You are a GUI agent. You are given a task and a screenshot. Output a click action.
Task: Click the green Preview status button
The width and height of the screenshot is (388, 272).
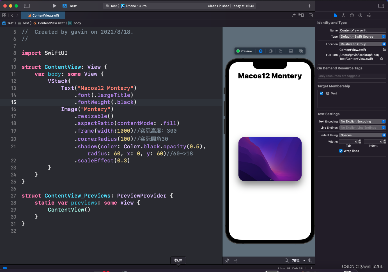tap(244, 51)
